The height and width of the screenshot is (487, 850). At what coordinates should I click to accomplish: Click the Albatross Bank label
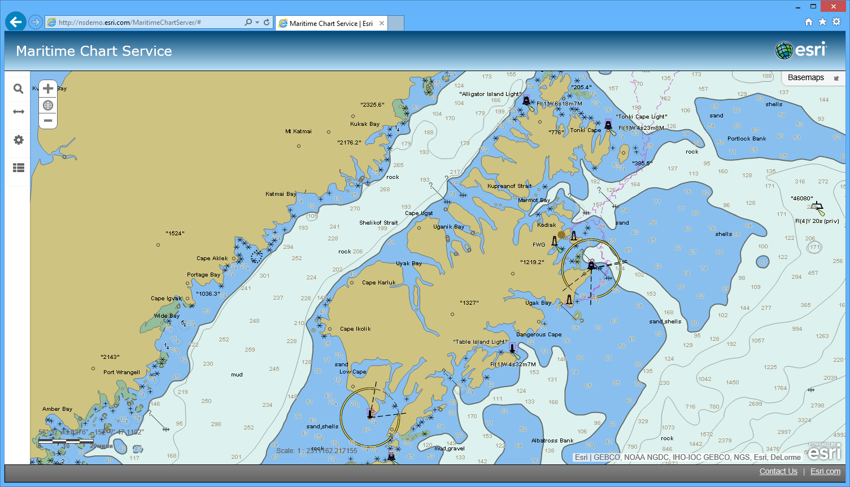pyautogui.click(x=552, y=441)
